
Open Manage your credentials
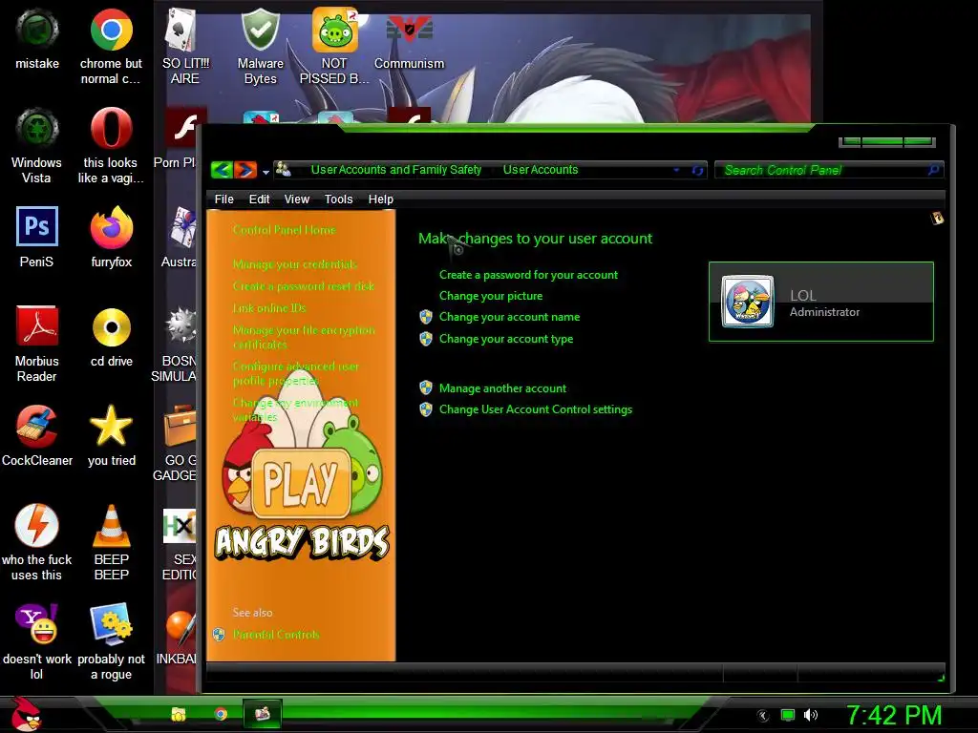click(x=294, y=264)
